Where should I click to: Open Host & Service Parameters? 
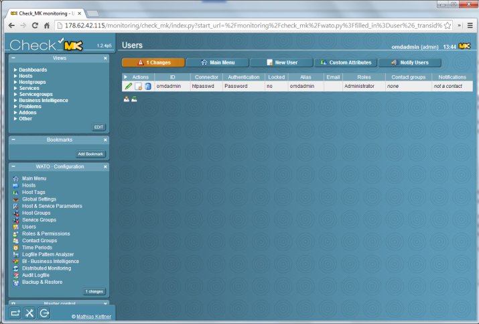pos(52,206)
